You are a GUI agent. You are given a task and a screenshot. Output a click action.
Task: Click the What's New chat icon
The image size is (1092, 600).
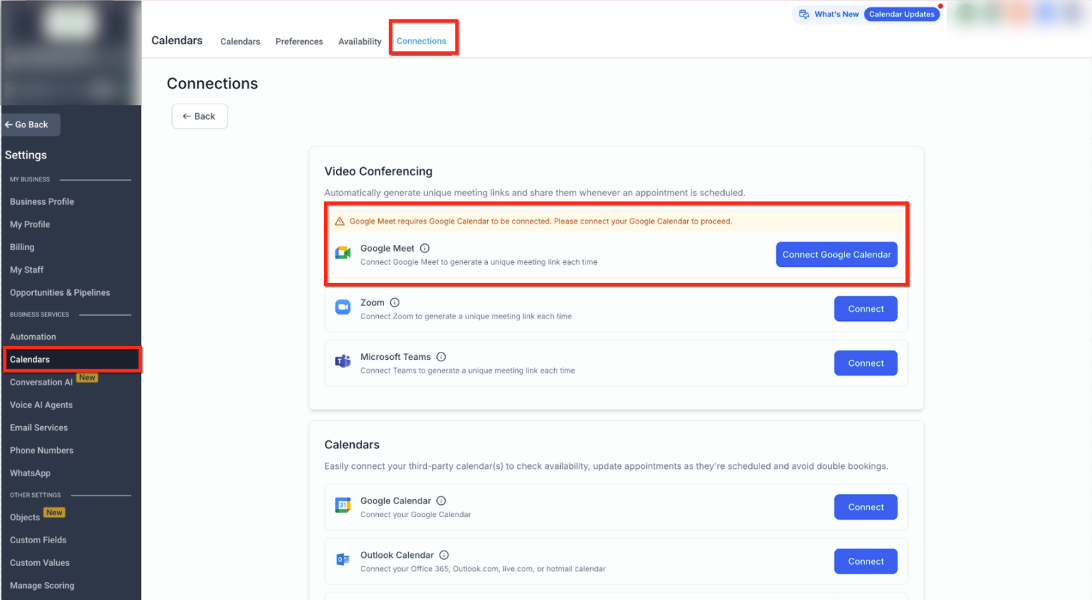804,14
